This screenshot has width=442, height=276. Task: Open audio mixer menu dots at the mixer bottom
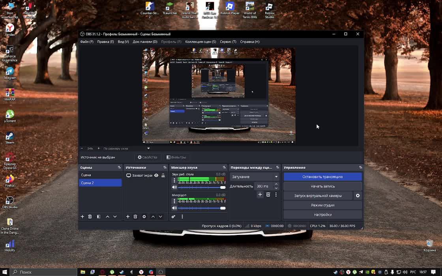182,216
